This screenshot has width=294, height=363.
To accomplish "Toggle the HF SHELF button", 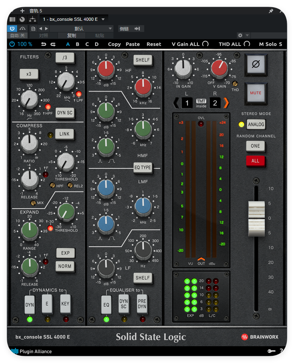I will pos(143,60).
